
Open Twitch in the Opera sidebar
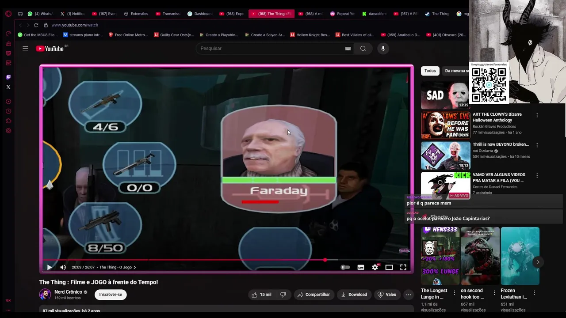[8, 77]
